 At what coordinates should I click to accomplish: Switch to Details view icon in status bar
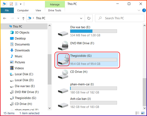(x=137, y=113)
